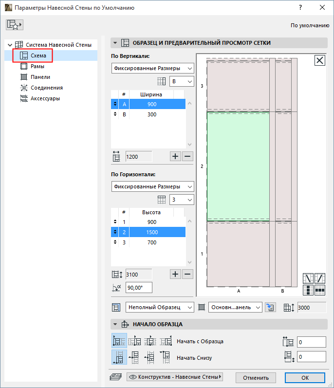Confirm with the OK button
The width and height of the screenshot is (334, 388).
[x=305, y=378]
